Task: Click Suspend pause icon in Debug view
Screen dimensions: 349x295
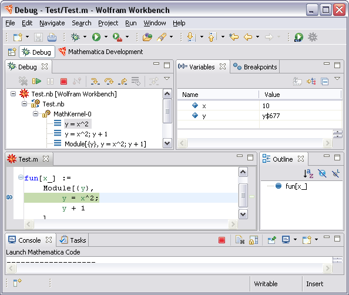Action: point(51,82)
